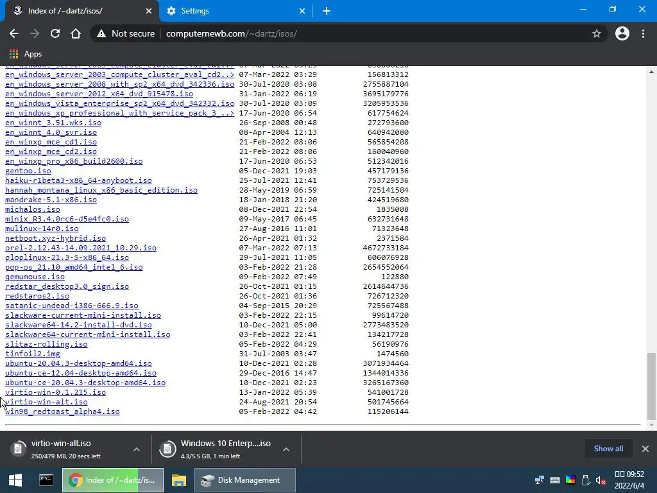Click the touch keyboard tray icon

pyautogui.click(x=555, y=480)
